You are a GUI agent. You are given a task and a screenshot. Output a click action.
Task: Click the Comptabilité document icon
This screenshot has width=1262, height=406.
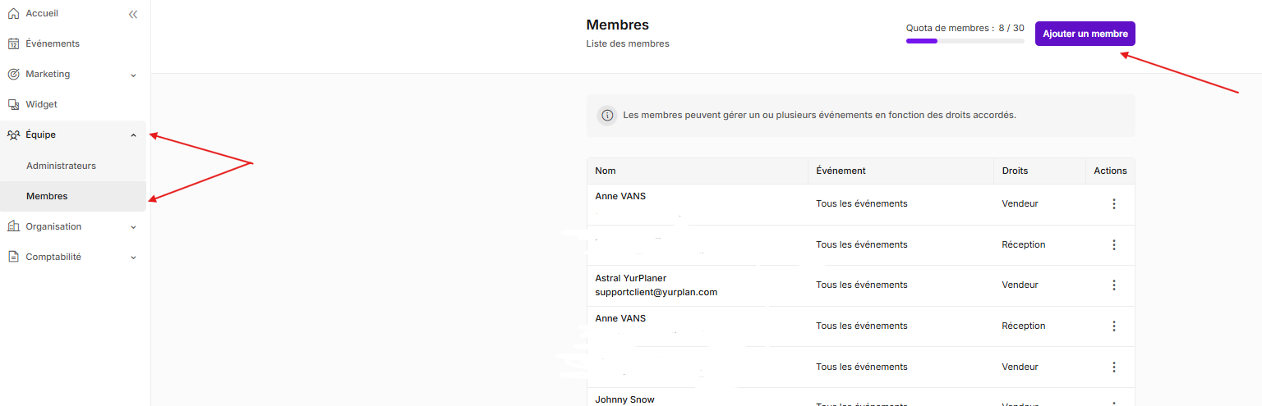click(13, 258)
